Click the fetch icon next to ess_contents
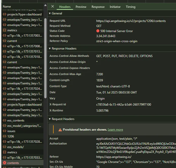176x168 pixels. click(x=4, y=121)
